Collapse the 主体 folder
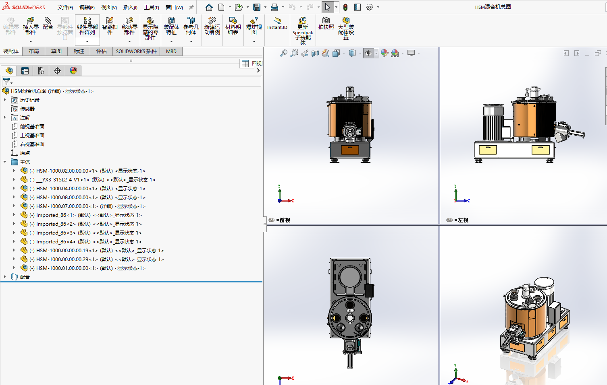Screen dimensions: 607x385 (5, 162)
